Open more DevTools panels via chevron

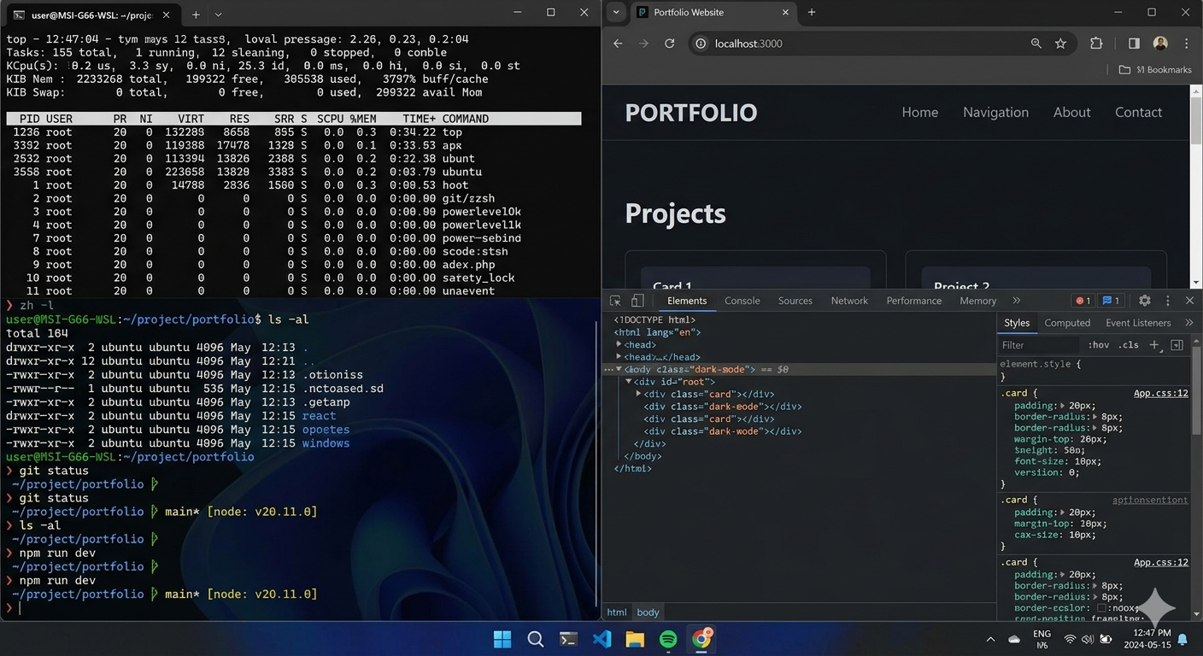pos(1016,300)
